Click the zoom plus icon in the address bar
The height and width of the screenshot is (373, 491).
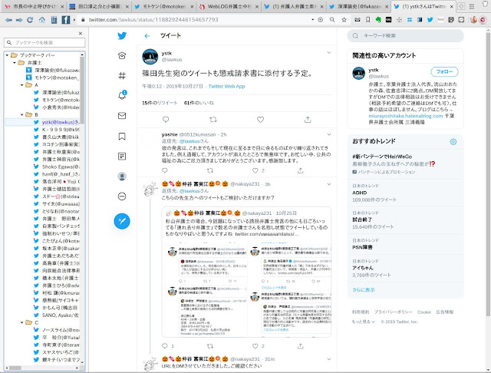click(321, 20)
